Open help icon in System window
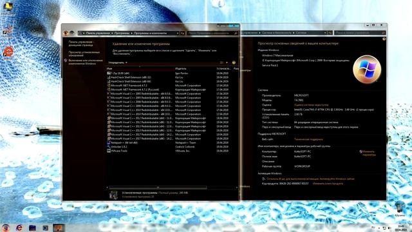Viewport: 412px width, 232px height. (384, 39)
